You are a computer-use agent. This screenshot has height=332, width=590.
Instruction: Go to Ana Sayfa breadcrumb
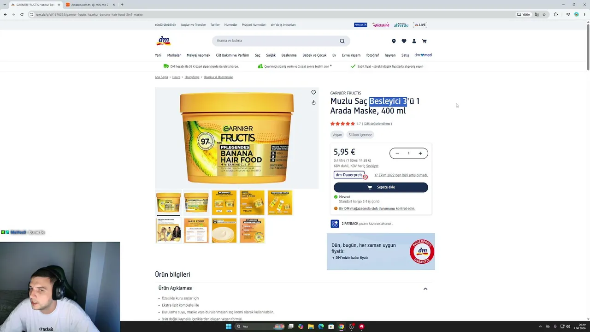161,77
